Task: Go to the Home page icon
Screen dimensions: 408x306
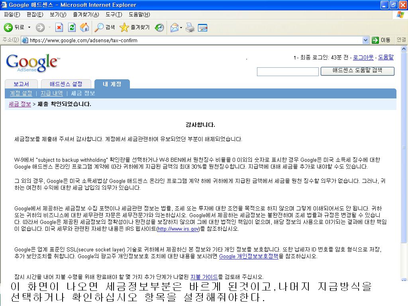Action: (84, 27)
